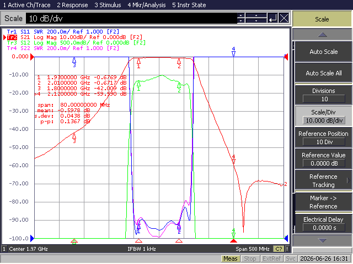Expand Reference Tracking submenu arrow
The width and height of the screenshot is (353, 264).
pyautogui.click(x=348, y=180)
